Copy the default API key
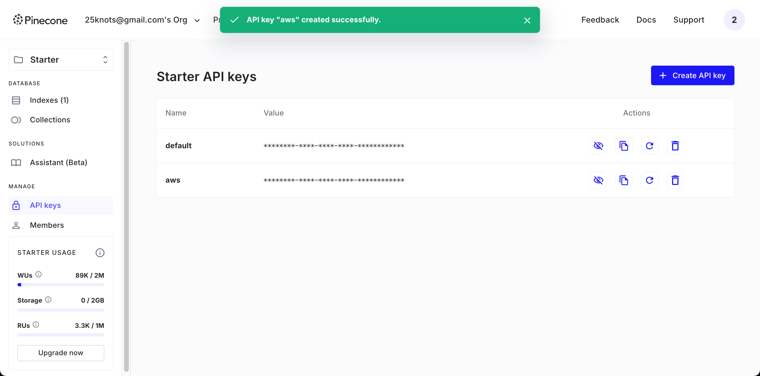The width and height of the screenshot is (760, 376). pos(624,146)
